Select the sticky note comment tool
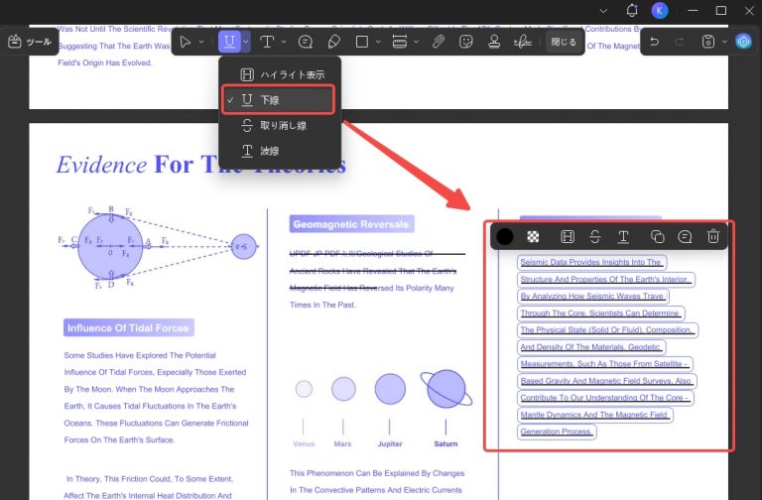 [x=306, y=42]
